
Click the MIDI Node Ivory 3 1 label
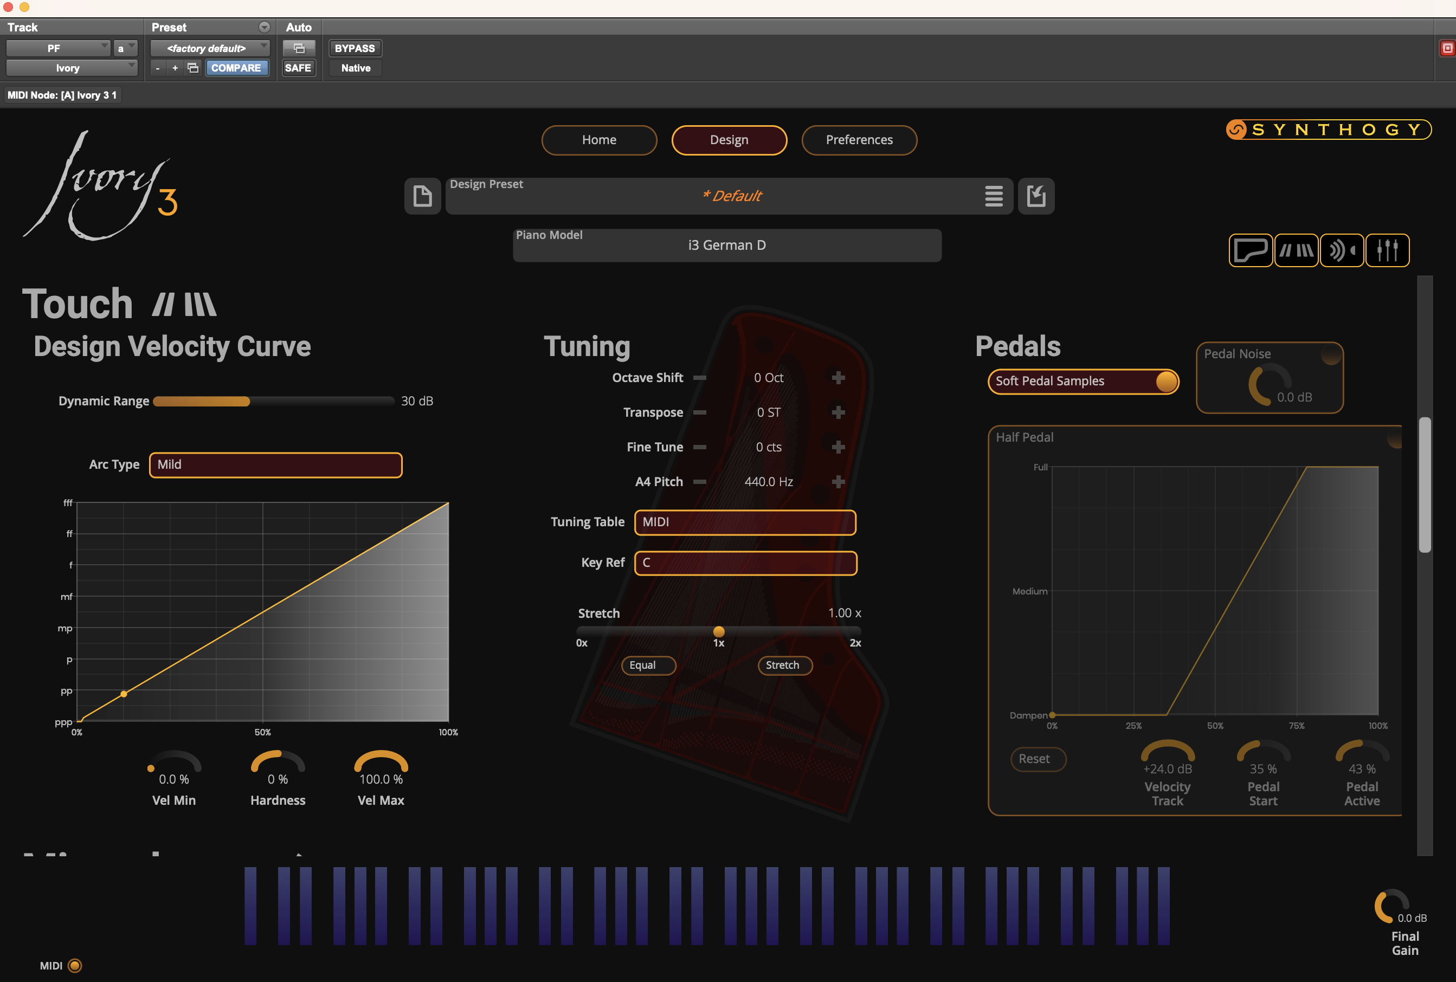pos(62,95)
